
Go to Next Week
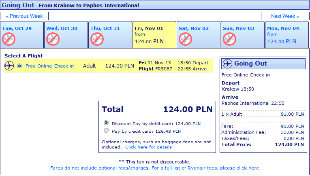[285, 16]
